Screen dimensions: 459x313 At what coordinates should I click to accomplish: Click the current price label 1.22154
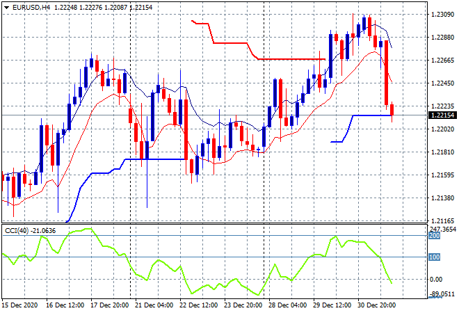443,115
